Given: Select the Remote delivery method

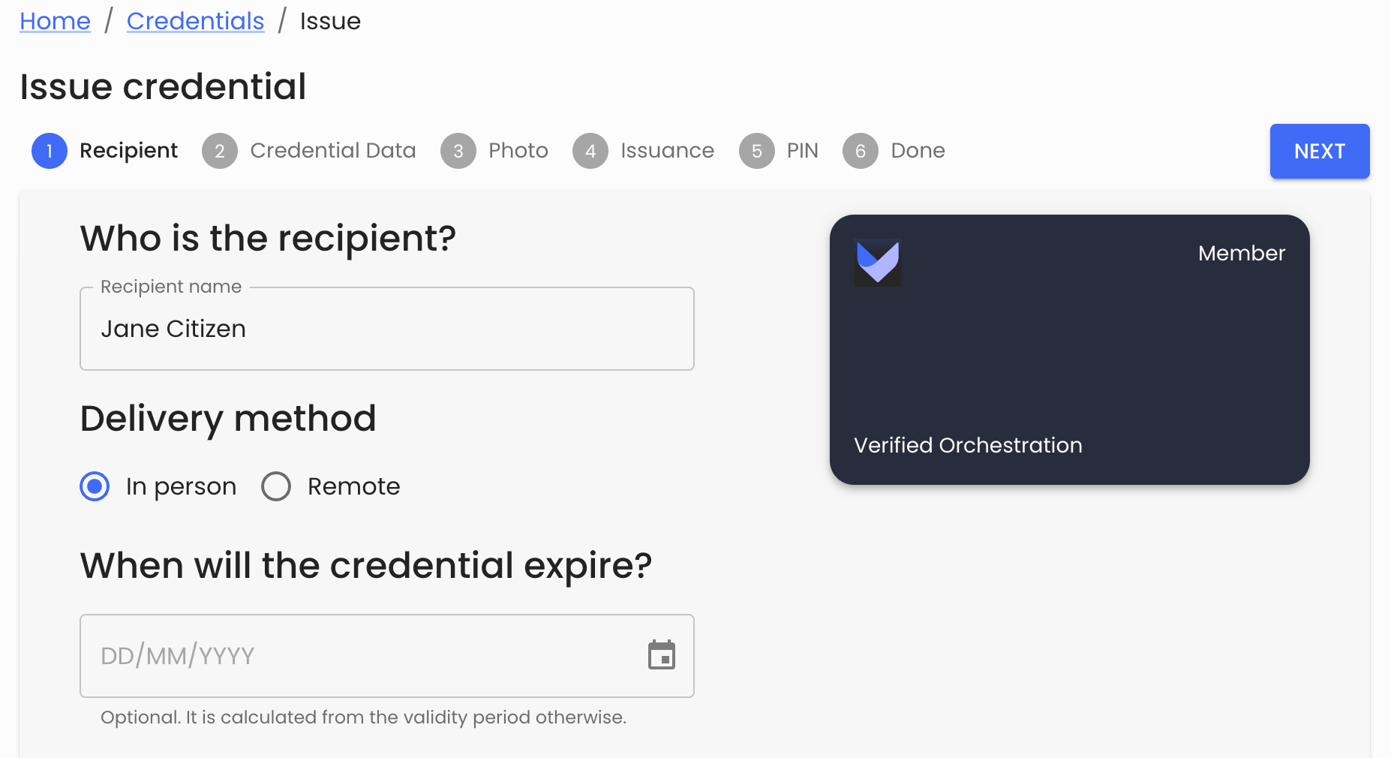Looking at the screenshot, I should [x=275, y=486].
